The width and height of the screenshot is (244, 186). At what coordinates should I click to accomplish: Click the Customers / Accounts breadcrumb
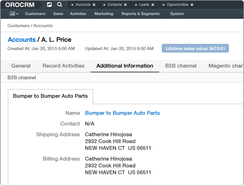30,26
